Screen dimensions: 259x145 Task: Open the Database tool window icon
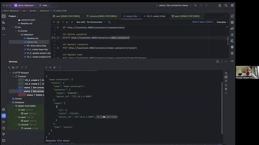[232, 22]
